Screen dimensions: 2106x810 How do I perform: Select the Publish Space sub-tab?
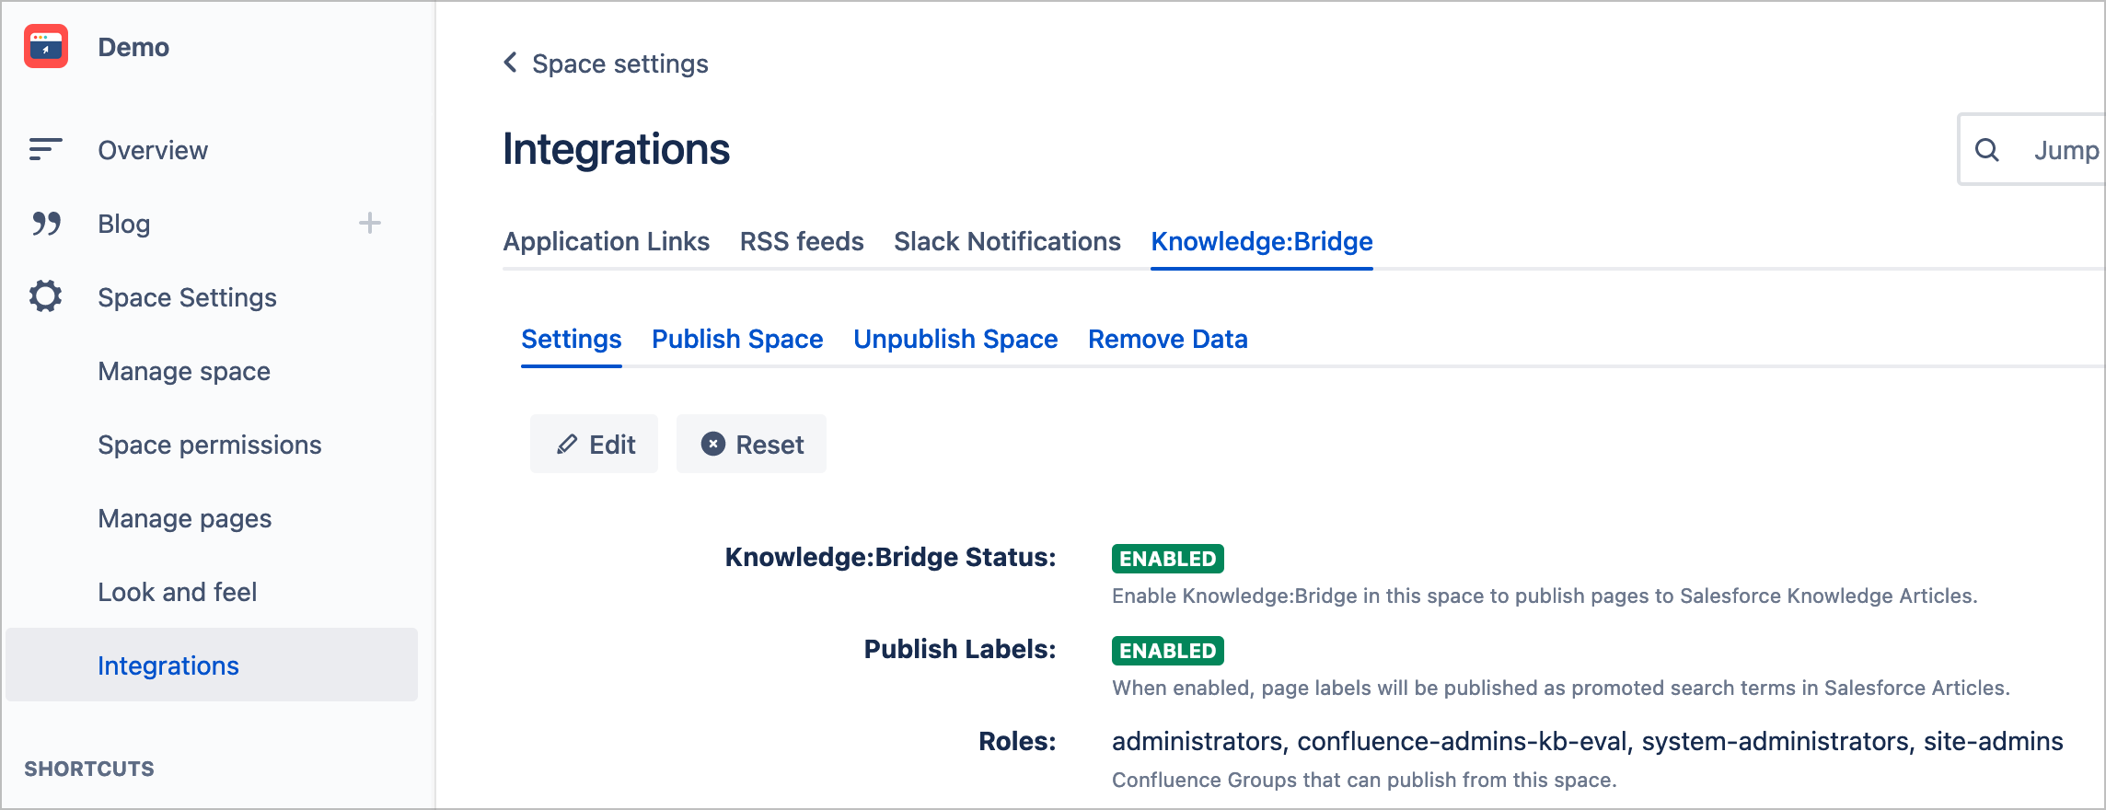(737, 339)
